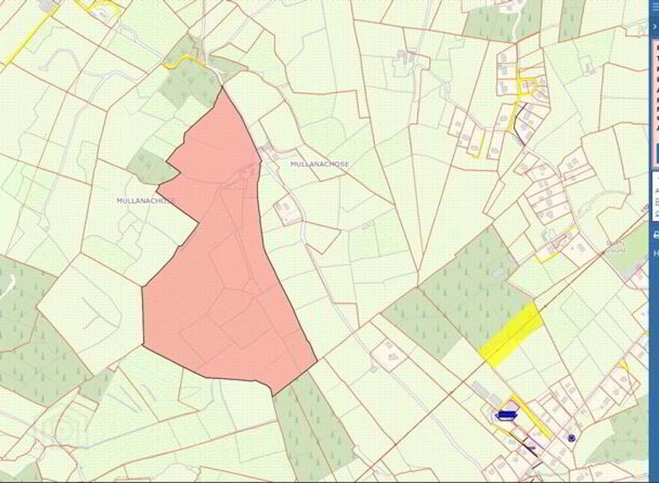The image size is (659, 483).
Task: Select the yellow filled strip parcel
Action: point(511,335)
